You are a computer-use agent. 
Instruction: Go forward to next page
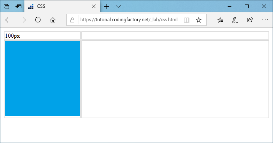[x=23, y=20]
